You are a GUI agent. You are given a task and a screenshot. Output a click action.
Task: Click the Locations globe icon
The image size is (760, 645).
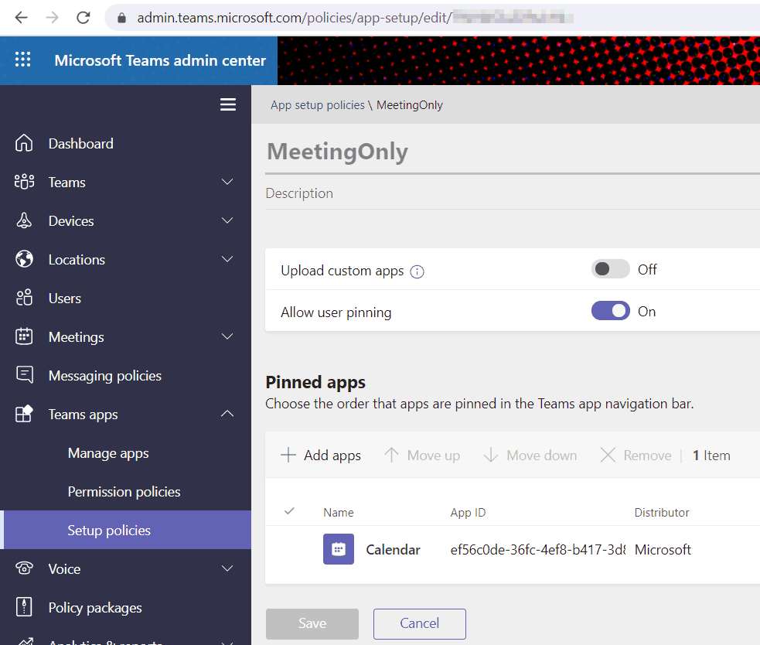coord(24,259)
